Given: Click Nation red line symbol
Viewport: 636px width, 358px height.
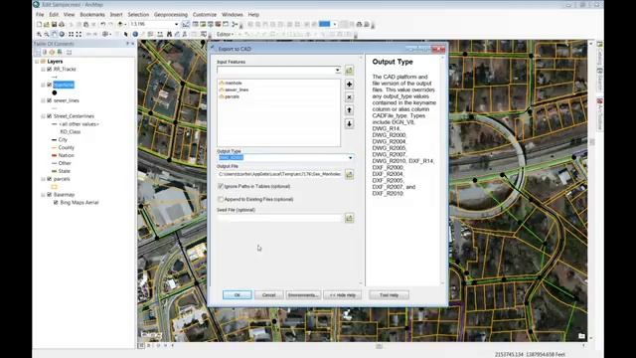Looking at the screenshot, I should coord(55,155).
